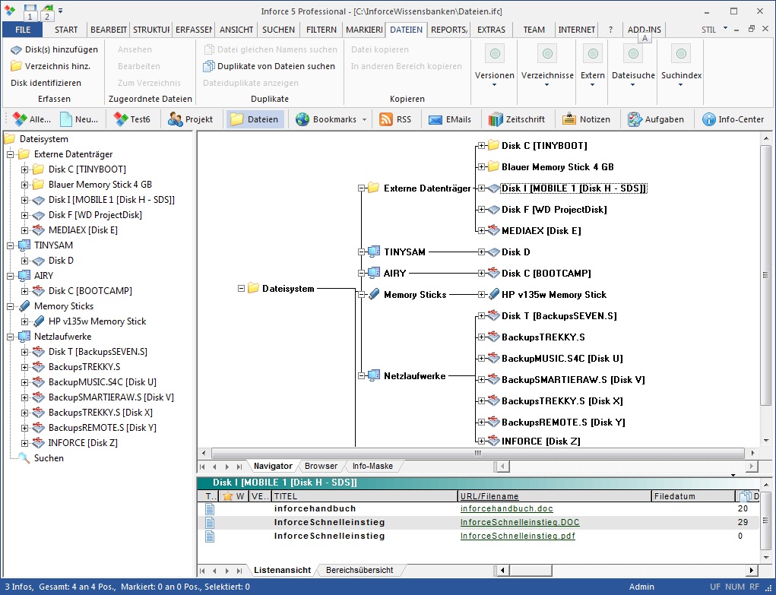Viewport: 776px width, 595px height.
Task: Switch to the Projekt section
Action: click(x=191, y=119)
